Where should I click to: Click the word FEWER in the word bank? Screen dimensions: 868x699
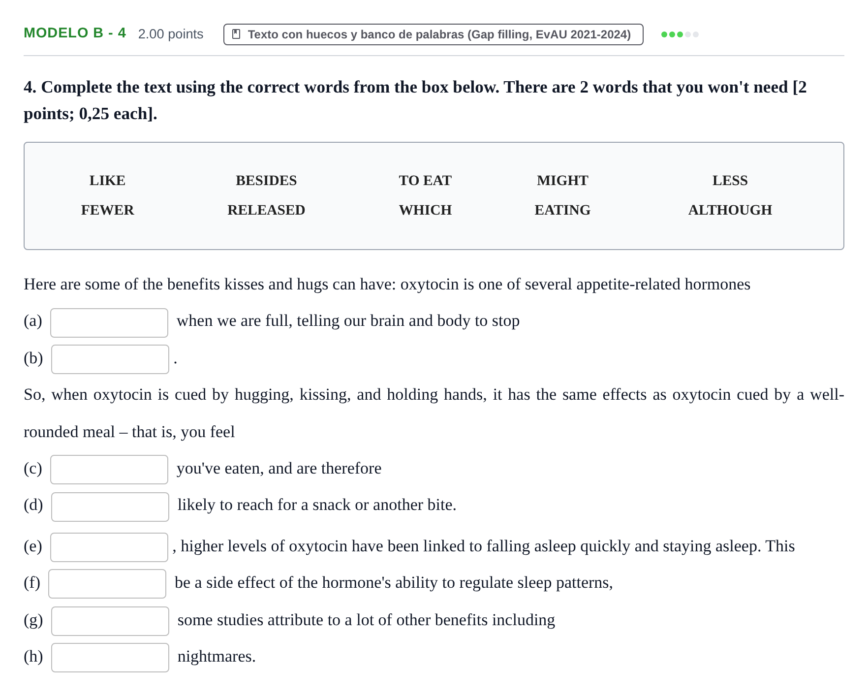(107, 210)
